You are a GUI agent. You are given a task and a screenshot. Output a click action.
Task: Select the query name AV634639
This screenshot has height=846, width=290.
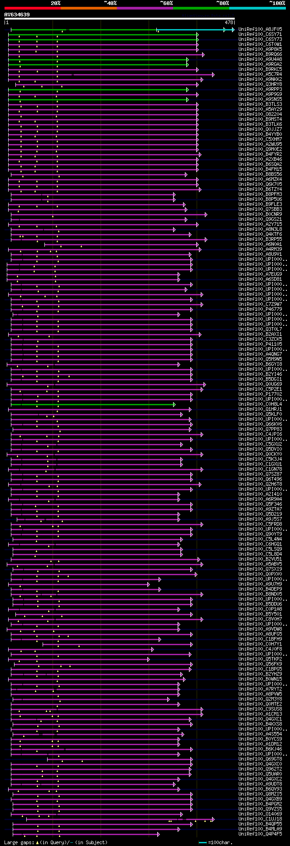(17, 15)
